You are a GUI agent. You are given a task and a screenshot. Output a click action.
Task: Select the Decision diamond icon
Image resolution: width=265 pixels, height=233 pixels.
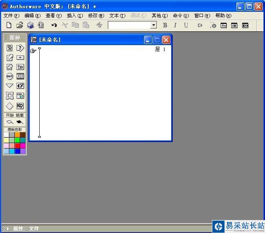click(x=9, y=106)
